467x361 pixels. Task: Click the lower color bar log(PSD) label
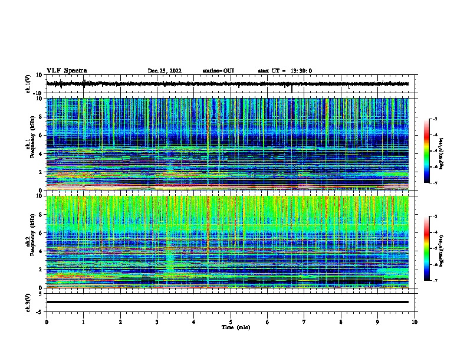tap(442, 251)
